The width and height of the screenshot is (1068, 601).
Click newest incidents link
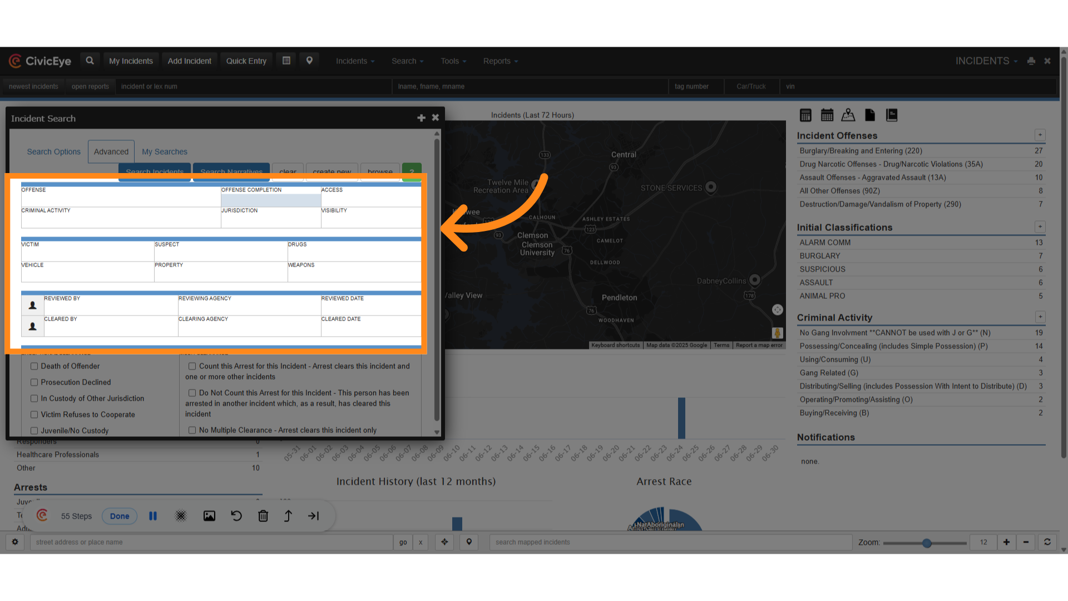pyautogui.click(x=33, y=86)
